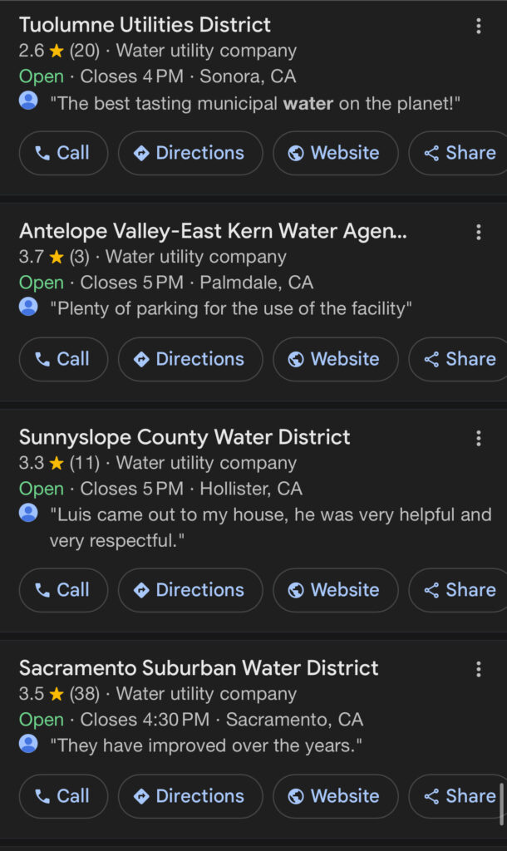Image resolution: width=507 pixels, height=851 pixels.
Task: Open overflow menu for Sunnyslope County Water District
Action: [x=479, y=438]
